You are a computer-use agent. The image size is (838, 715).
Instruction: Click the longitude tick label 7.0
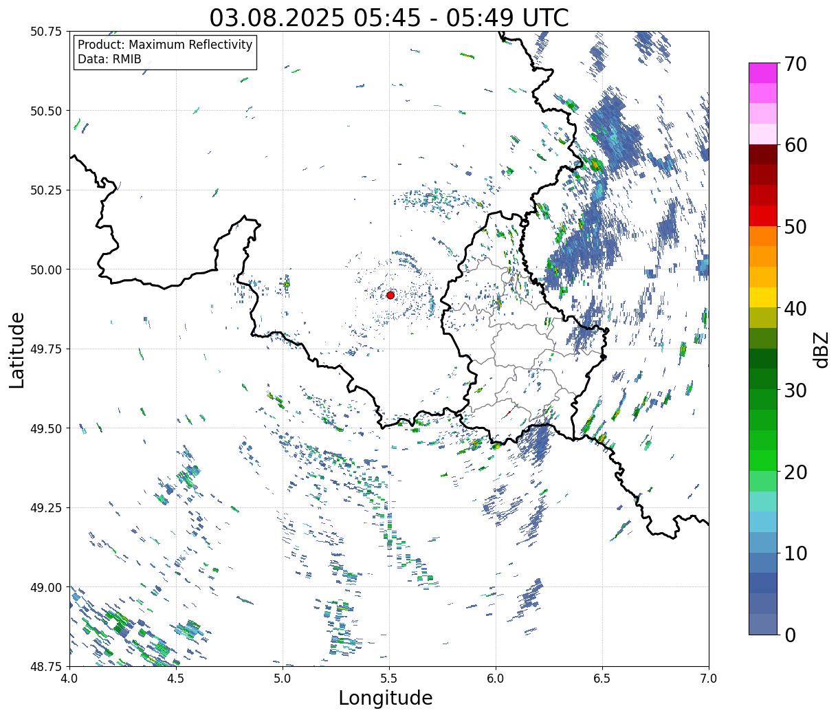tap(709, 679)
